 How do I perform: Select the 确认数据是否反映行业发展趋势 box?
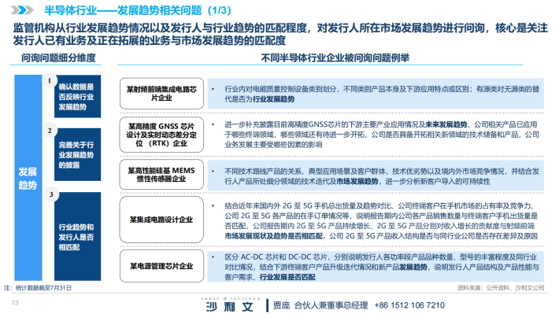coord(77,96)
